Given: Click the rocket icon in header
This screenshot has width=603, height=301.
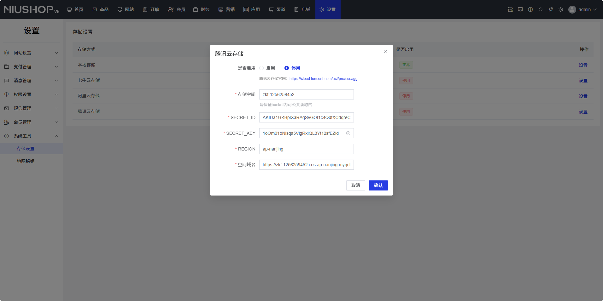Looking at the screenshot, I should pos(550,9).
